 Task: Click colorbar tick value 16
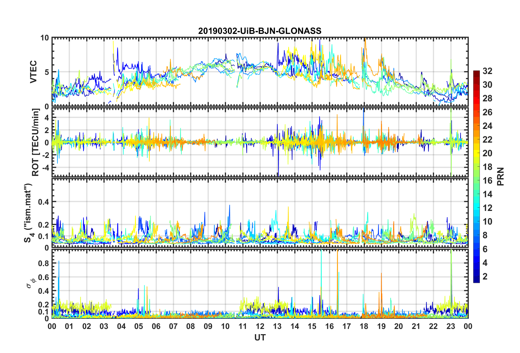(x=487, y=181)
